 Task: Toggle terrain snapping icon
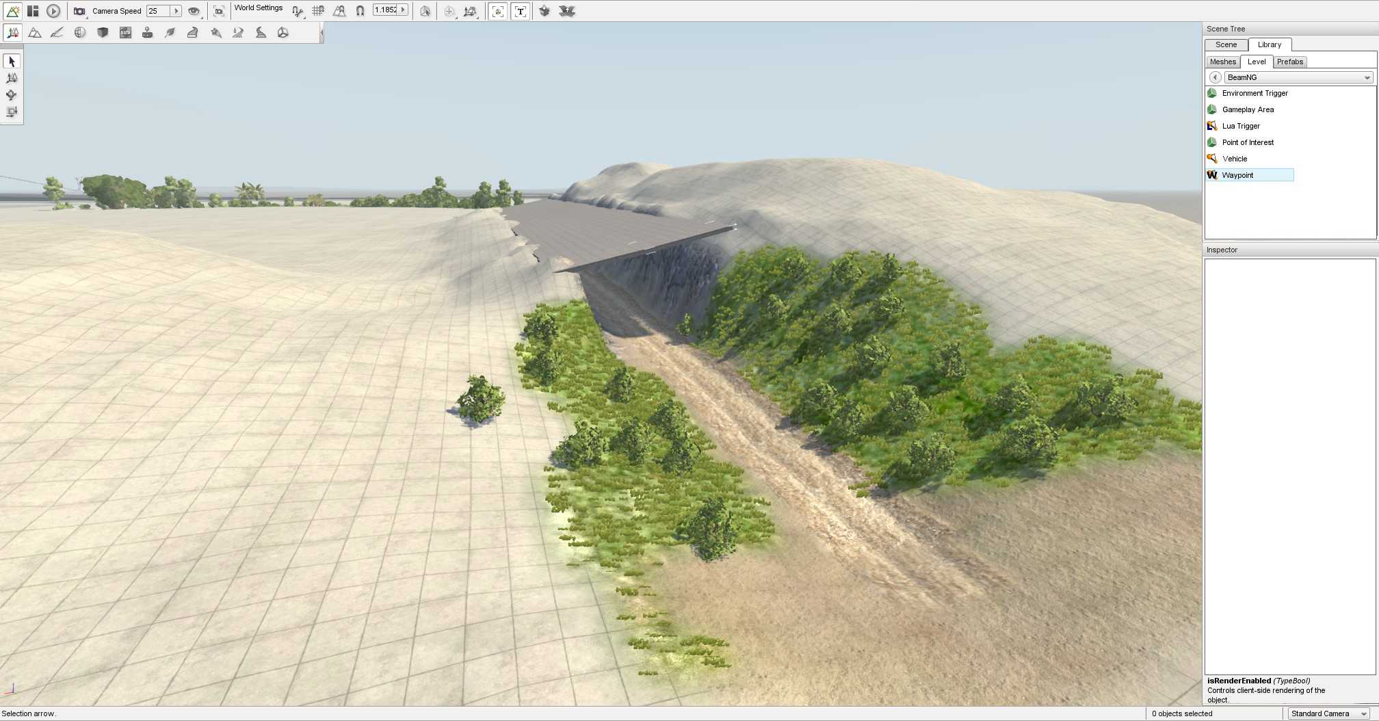(x=339, y=11)
